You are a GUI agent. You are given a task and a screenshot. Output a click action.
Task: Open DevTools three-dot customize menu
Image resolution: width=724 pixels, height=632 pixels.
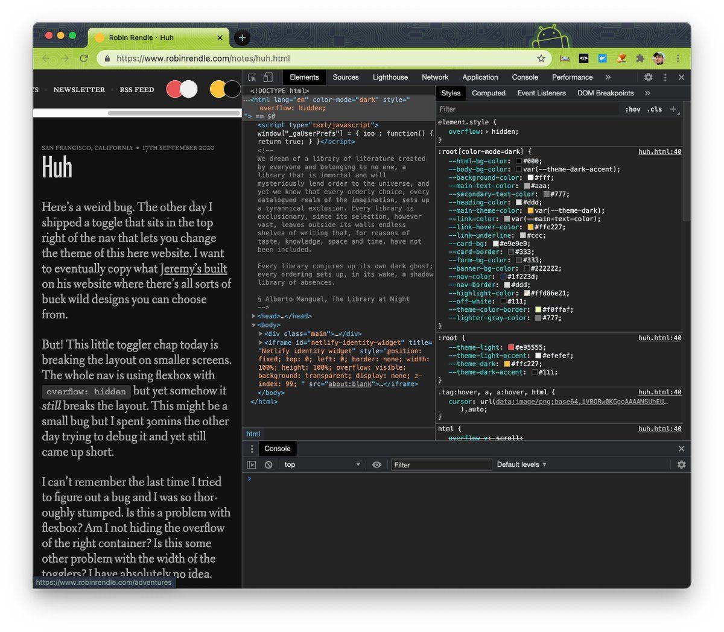(x=665, y=77)
